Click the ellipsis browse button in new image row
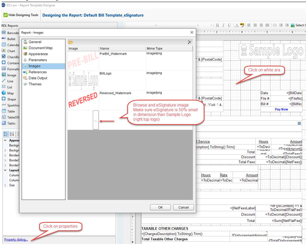 pyautogui.click(x=96, y=120)
